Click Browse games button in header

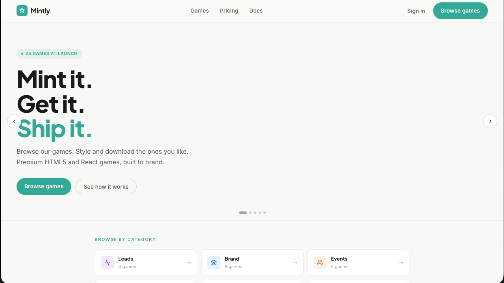(x=460, y=11)
